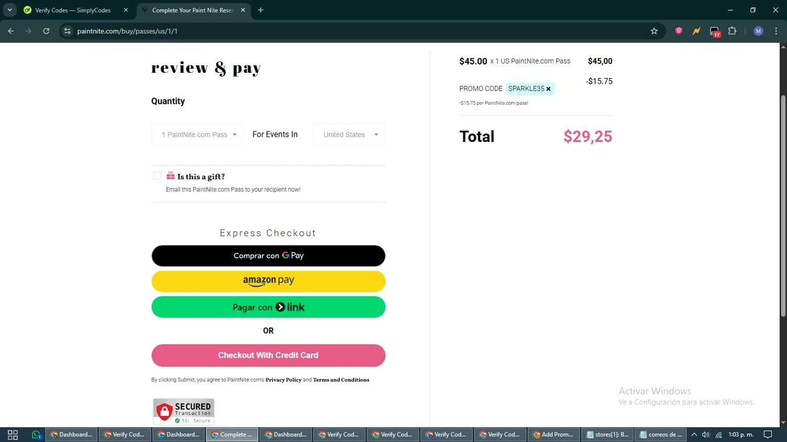This screenshot has height=442, width=787.
Task: Reload the current page
Action: coord(46,31)
